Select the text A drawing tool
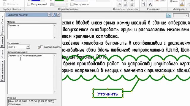Screen dimensions: 190x106 point(150,4)
